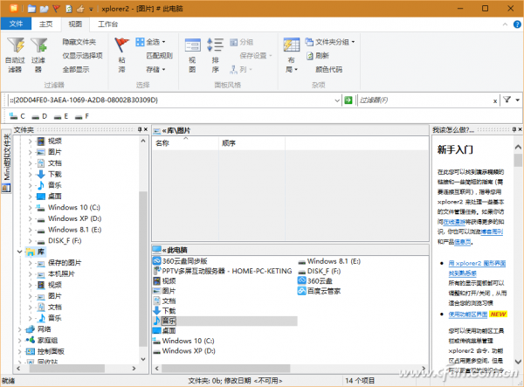Viewport: 524px width, 387px height.
Task: Switch to the 工作台 ribbon tab
Action: (107, 24)
